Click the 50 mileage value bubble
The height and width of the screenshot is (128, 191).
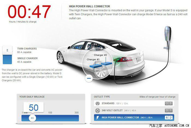[34, 107]
